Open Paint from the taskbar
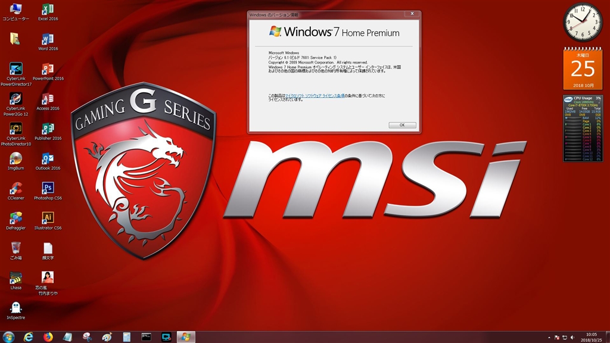 (x=107, y=337)
